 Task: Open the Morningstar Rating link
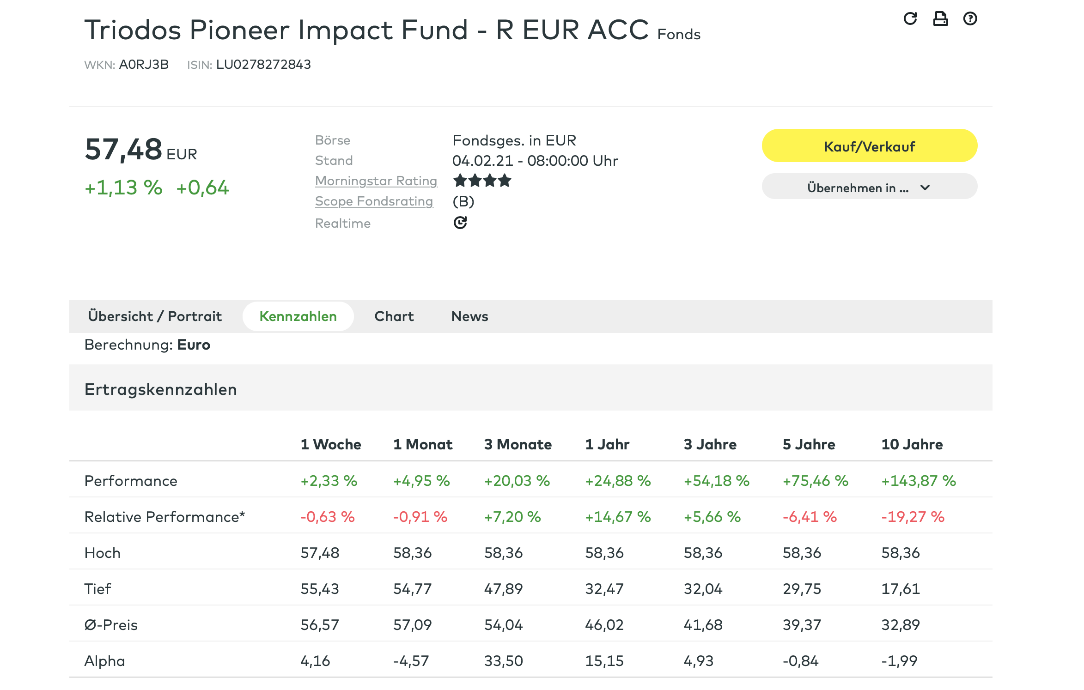(x=376, y=181)
